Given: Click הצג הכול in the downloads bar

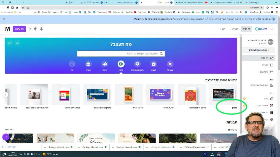Looking at the screenshot, I should click(12, 147).
